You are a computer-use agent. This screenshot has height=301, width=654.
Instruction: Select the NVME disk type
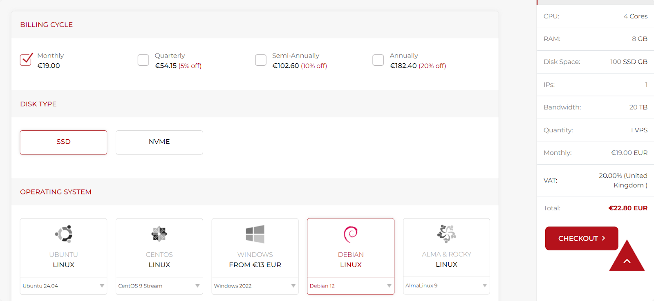click(159, 142)
